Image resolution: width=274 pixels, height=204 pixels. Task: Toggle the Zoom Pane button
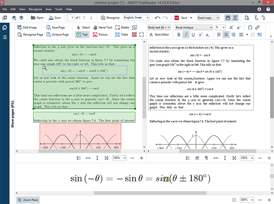pyautogui.click(x=28, y=200)
